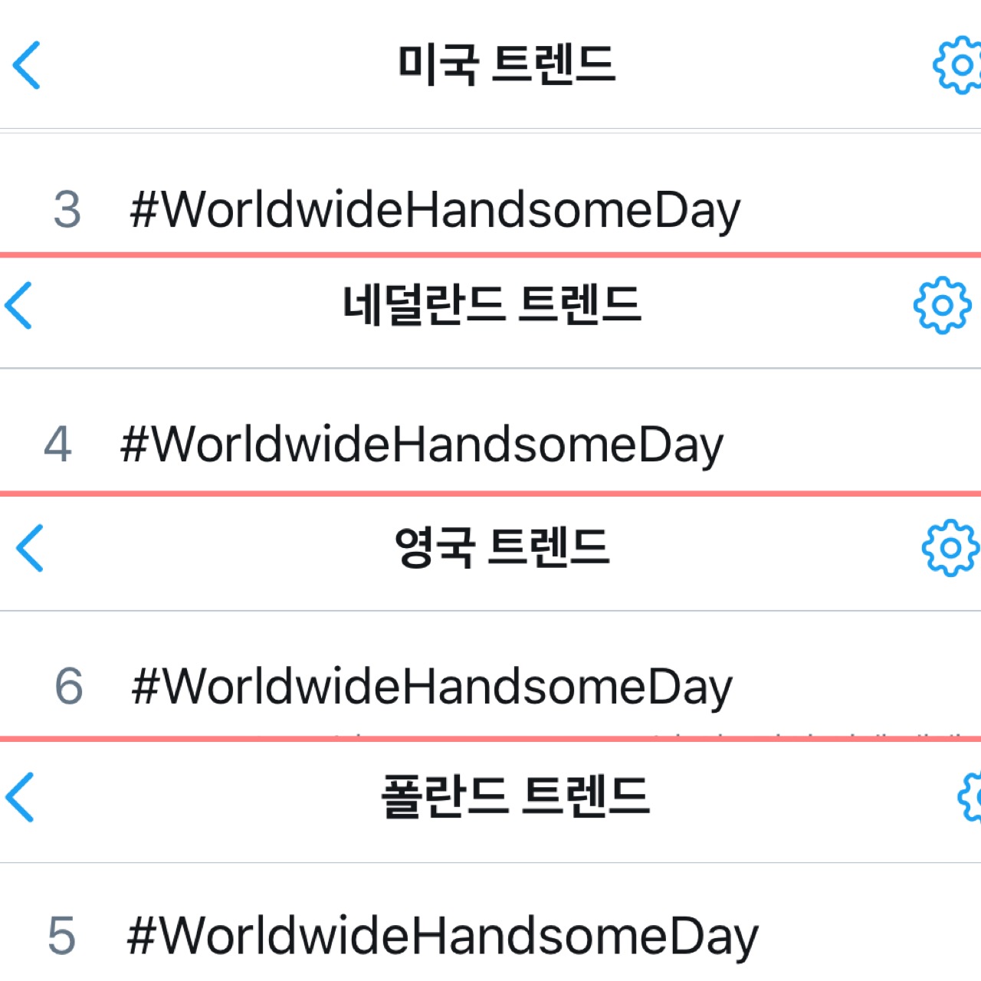Screen dimensions: 981x981
Task: Select #WorldwideHandsomeDay ranked 4 in Netherlands trends
Action: (x=422, y=445)
